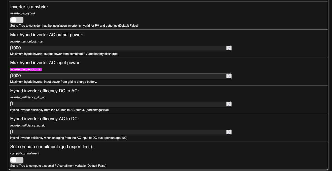This screenshot has height=171, width=332.
Task: Increase AC output power with up arrow
Action: click(228, 47)
